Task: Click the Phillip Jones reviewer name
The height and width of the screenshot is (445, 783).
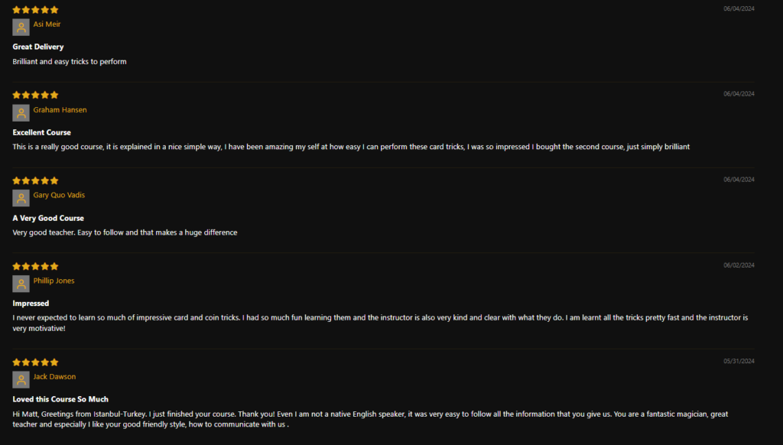Action: click(54, 281)
